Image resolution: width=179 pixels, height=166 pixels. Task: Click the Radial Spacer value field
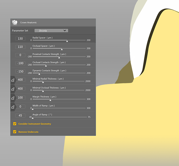click(x=20, y=39)
